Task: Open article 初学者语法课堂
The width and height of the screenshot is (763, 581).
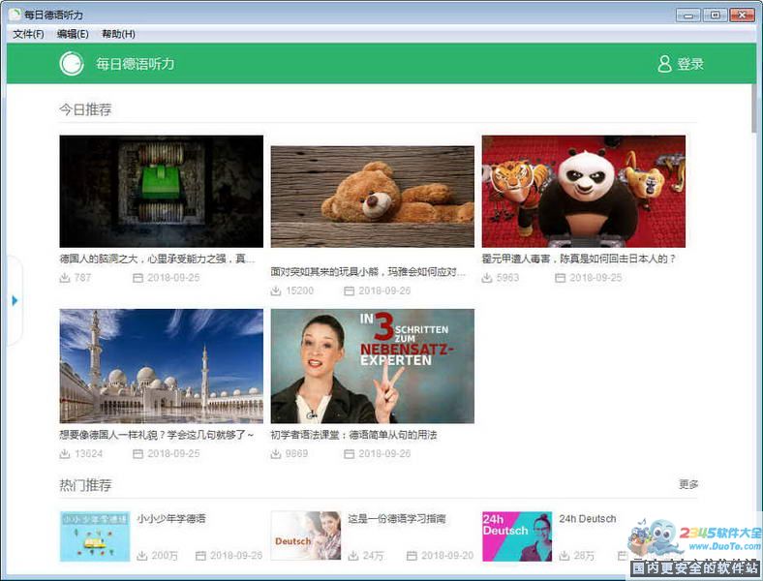Action: pyautogui.click(x=353, y=435)
